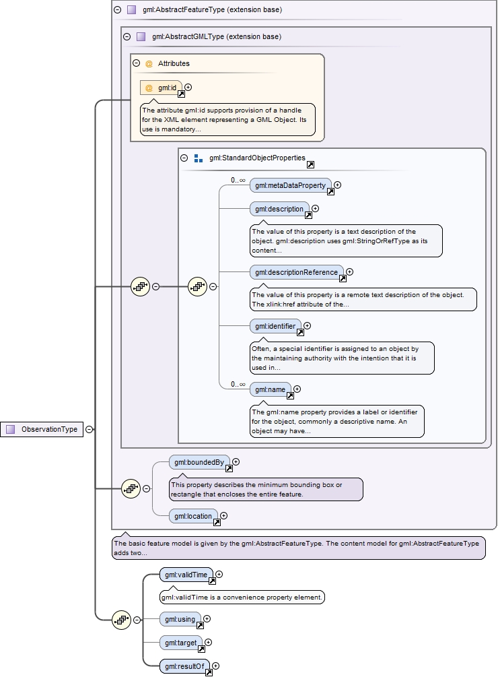Image resolution: width=498 pixels, height=677 pixels.
Task: Select the gml:id attribute box
Action: 161,88
